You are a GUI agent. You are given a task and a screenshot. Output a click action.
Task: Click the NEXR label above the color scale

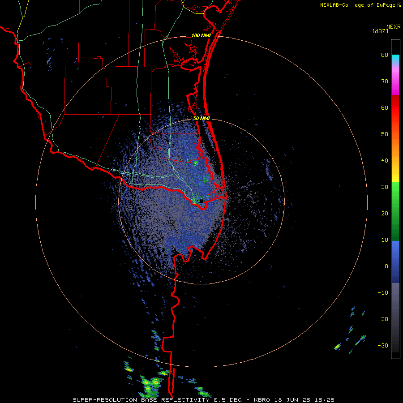tap(393, 27)
